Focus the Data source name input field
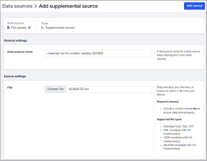The height and width of the screenshot is (161, 207). point(98,53)
